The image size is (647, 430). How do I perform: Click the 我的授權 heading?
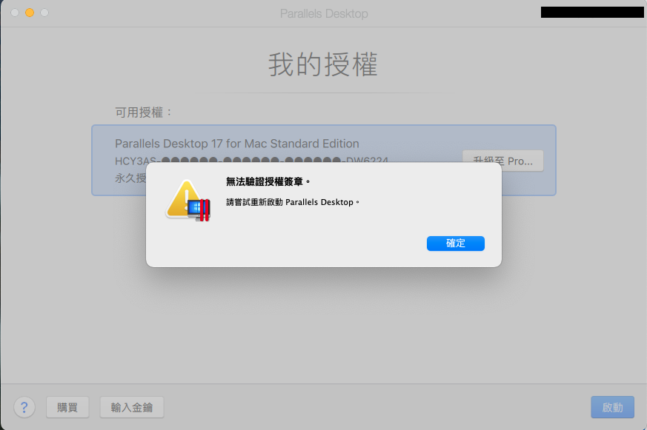(323, 64)
